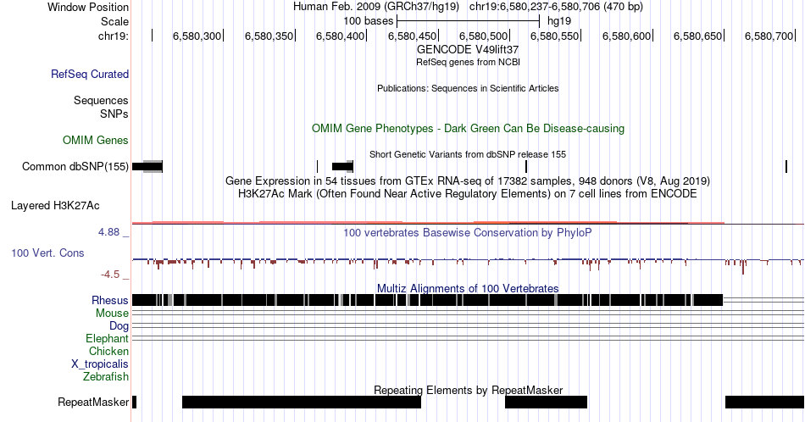This screenshot has height=422, width=805.
Task: Click 100 vertebrates Basewise Conservation by PhyloP title
Action: (x=468, y=232)
